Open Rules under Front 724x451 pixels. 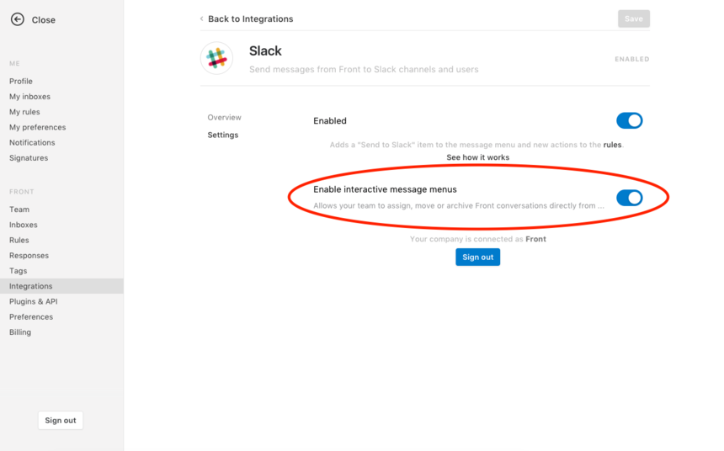(19, 240)
